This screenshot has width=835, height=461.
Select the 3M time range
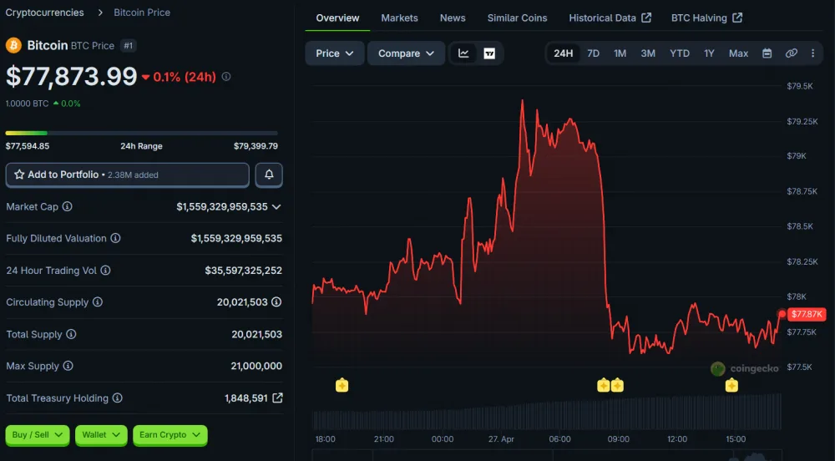click(x=648, y=53)
